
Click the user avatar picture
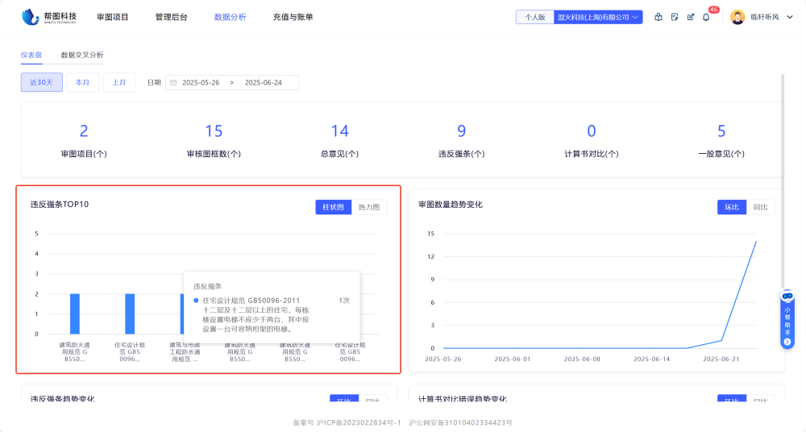[x=737, y=17]
